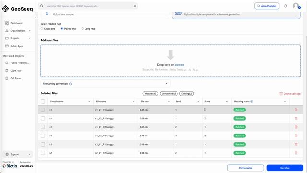
Task: Open Lane column dropdown
Action: [x=227, y=101]
